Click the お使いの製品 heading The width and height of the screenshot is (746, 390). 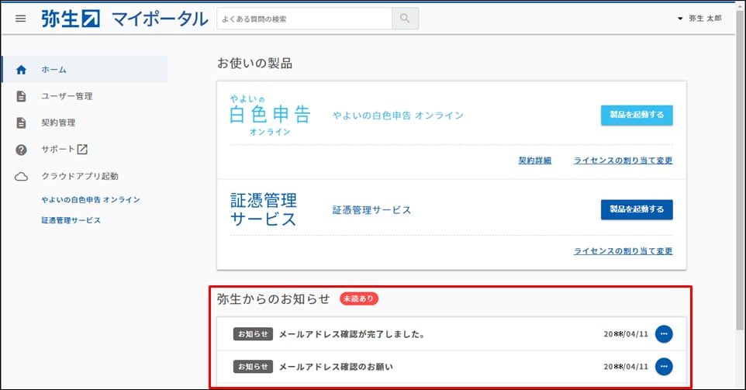[254, 64]
